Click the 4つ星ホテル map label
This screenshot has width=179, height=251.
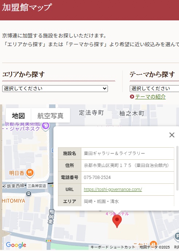[117, 214]
